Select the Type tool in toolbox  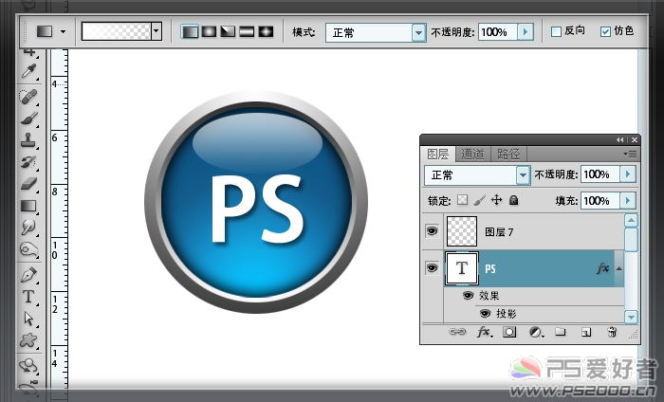point(28,297)
